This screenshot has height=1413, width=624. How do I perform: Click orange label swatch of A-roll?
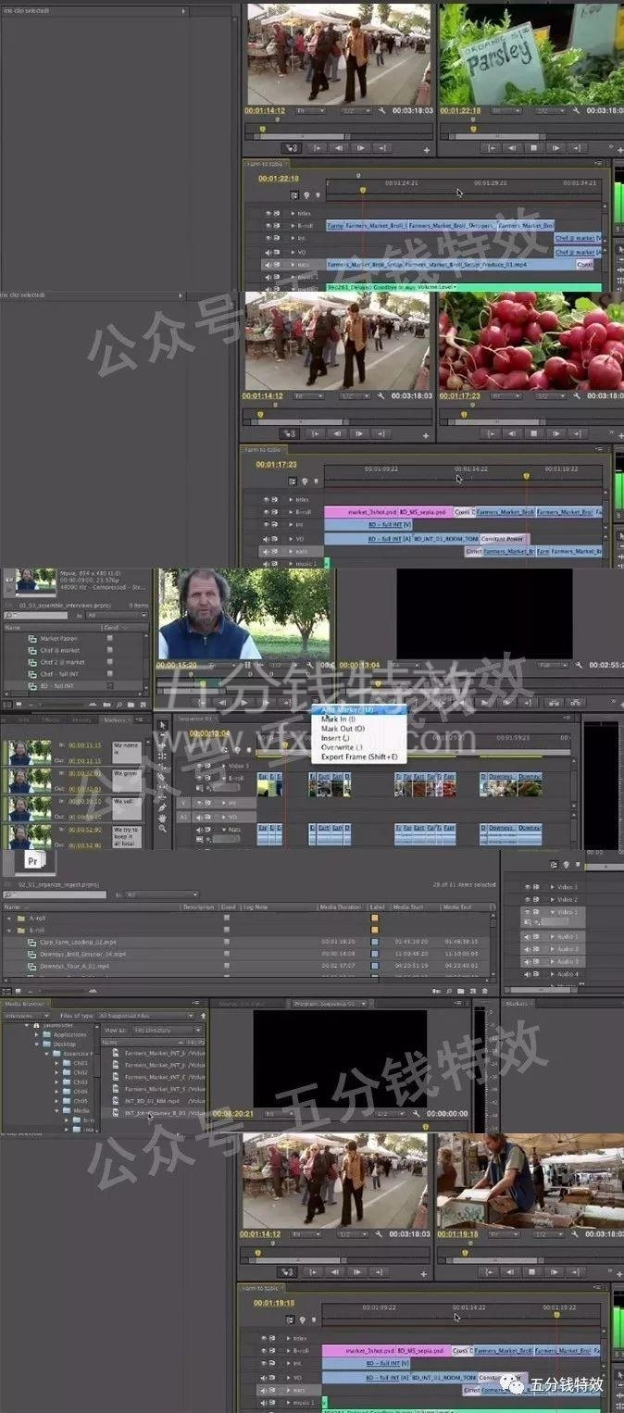pyautogui.click(x=375, y=918)
